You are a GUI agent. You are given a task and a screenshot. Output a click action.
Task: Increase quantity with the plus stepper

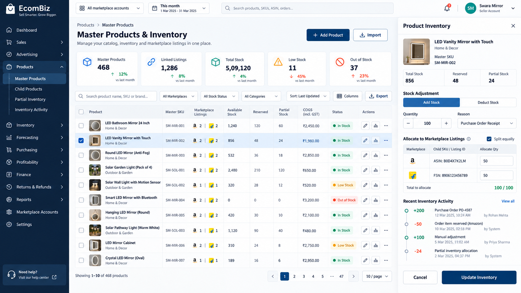tap(446, 123)
